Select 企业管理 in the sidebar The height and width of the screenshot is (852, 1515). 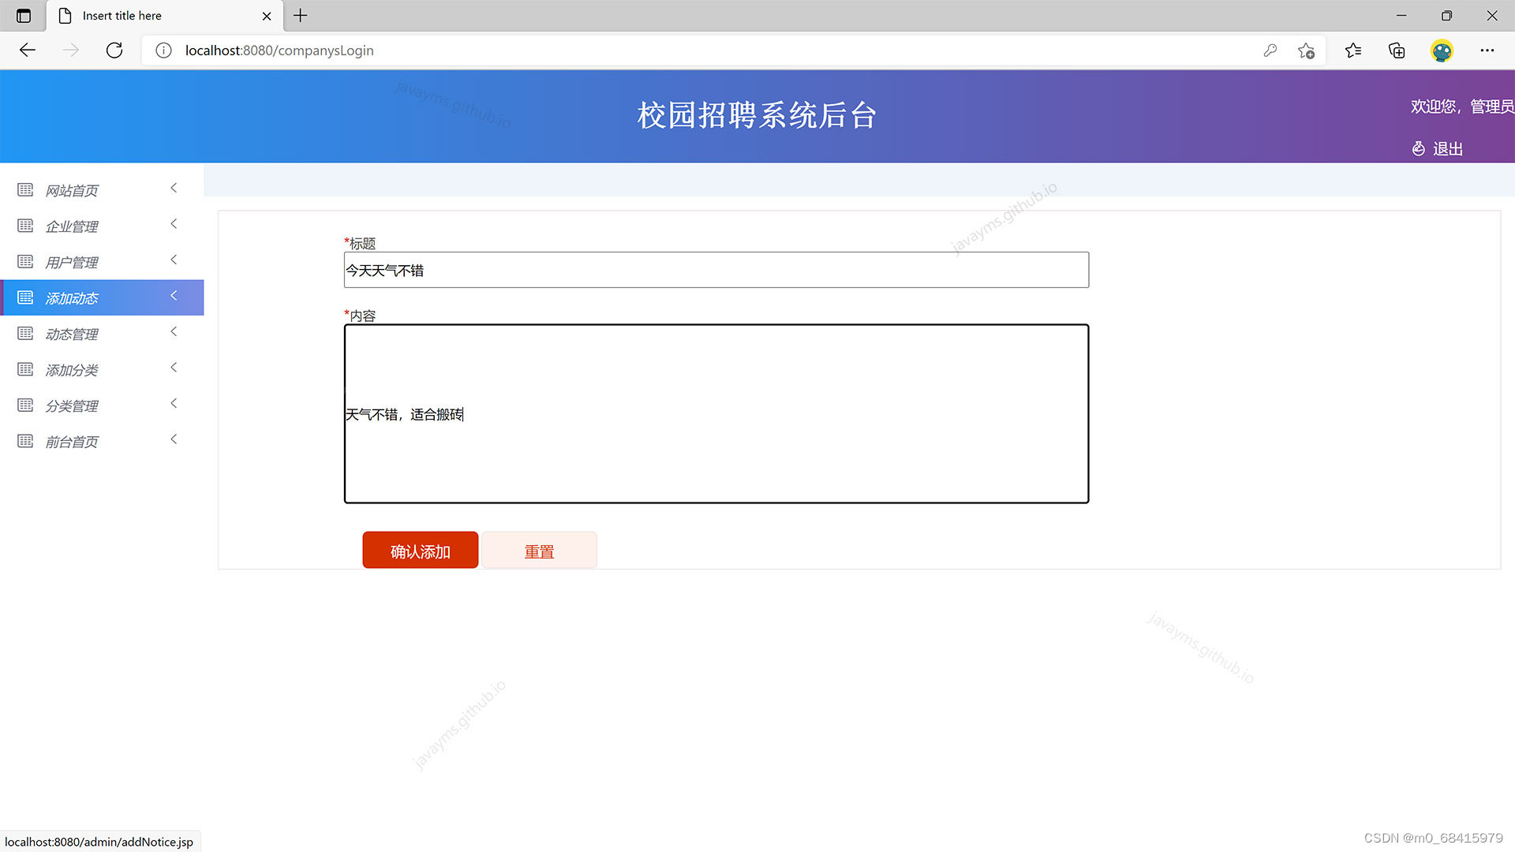pos(72,226)
